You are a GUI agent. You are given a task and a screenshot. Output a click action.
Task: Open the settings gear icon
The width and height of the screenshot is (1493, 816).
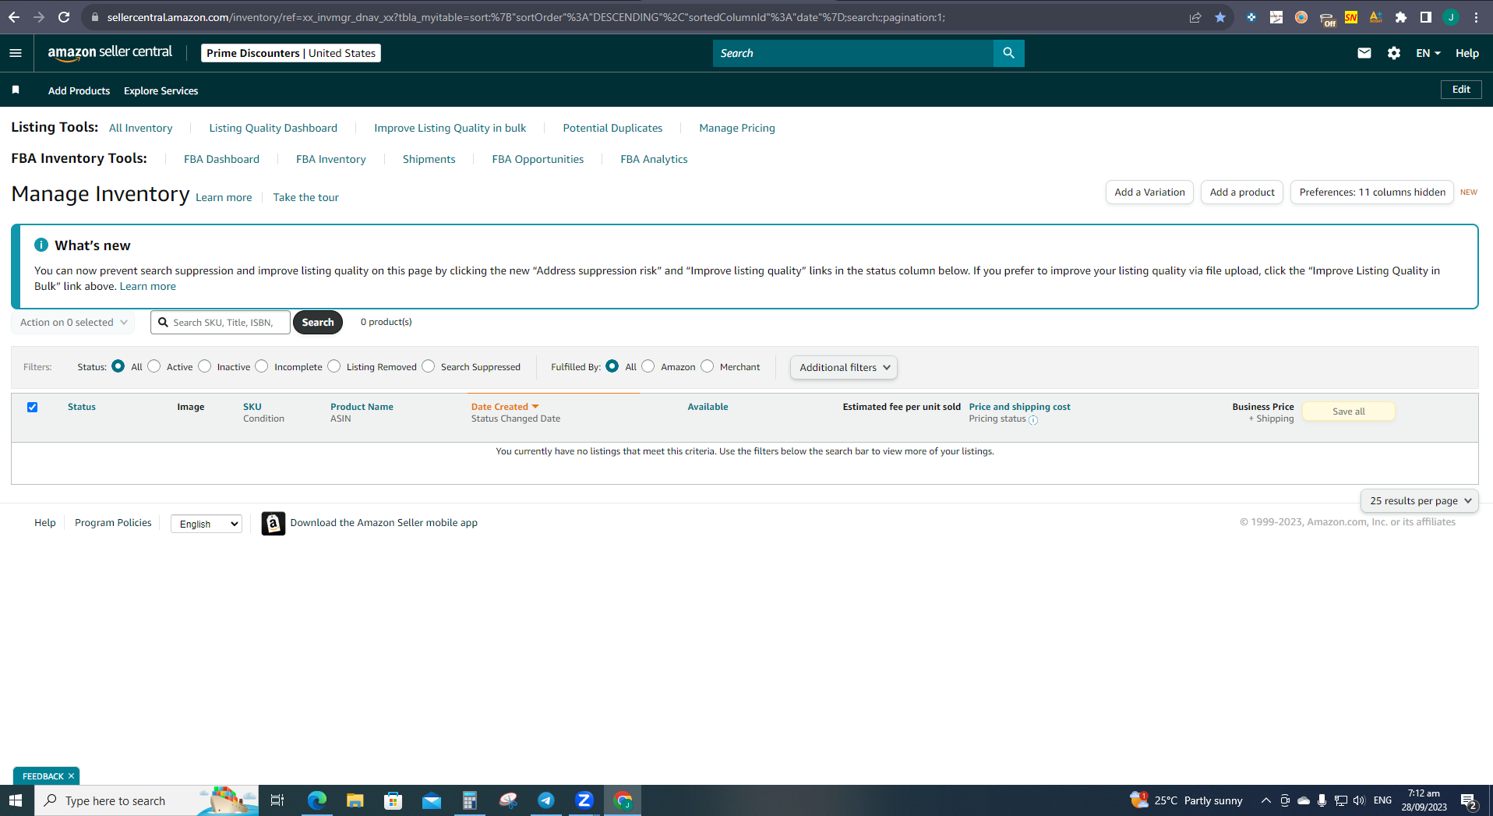(1394, 53)
